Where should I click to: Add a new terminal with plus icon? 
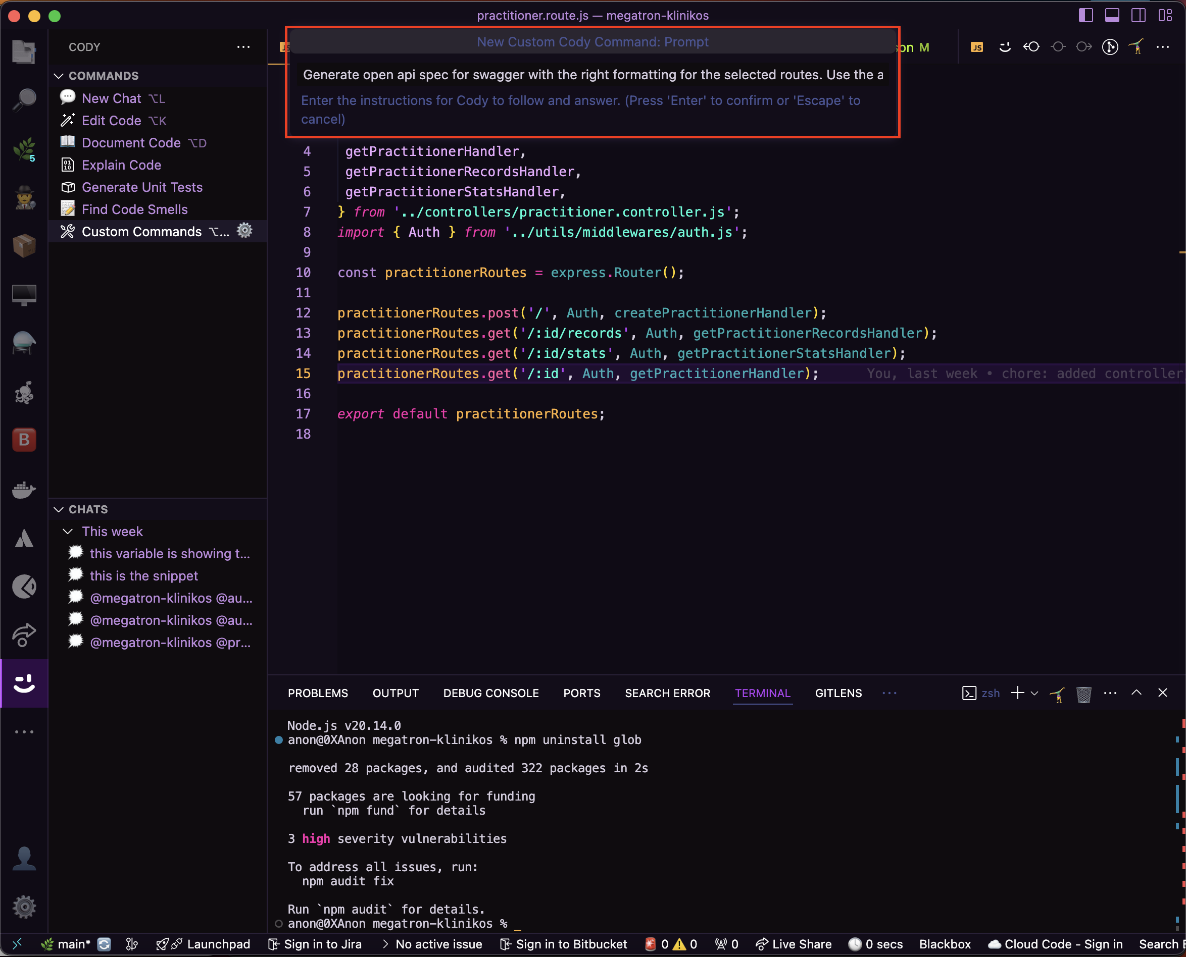[x=1017, y=693]
